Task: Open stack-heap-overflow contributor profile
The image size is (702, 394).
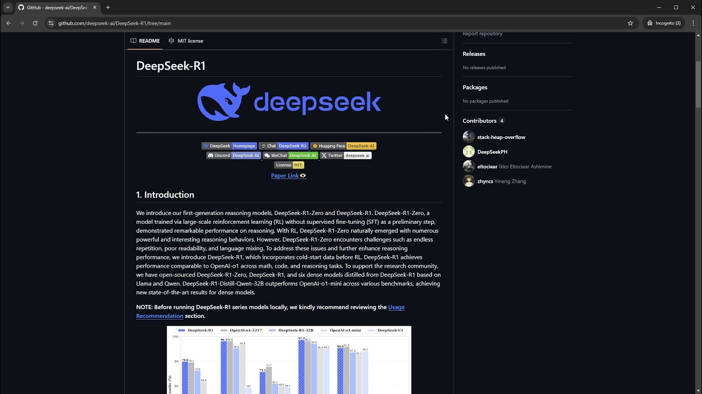Action: tap(501, 137)
